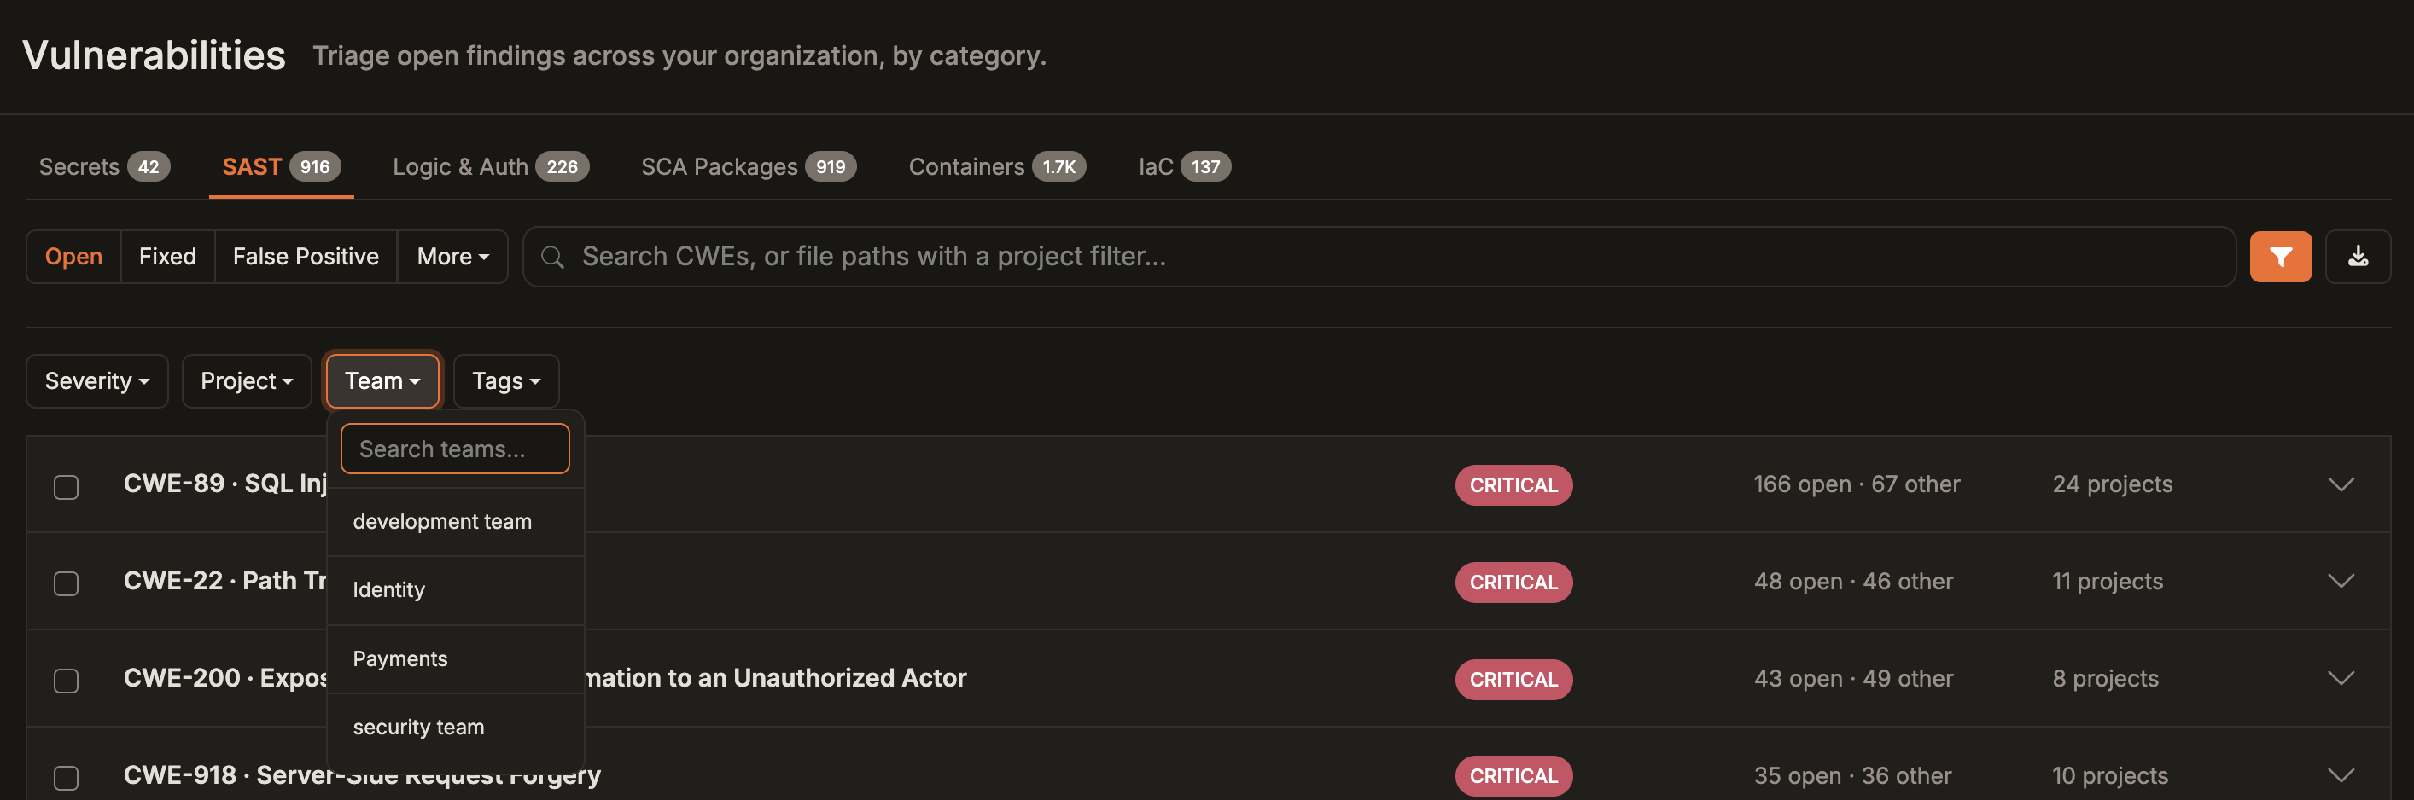Select the SAST tab
The width and height of the screenshot is (2414, 800).
(281, 167)
